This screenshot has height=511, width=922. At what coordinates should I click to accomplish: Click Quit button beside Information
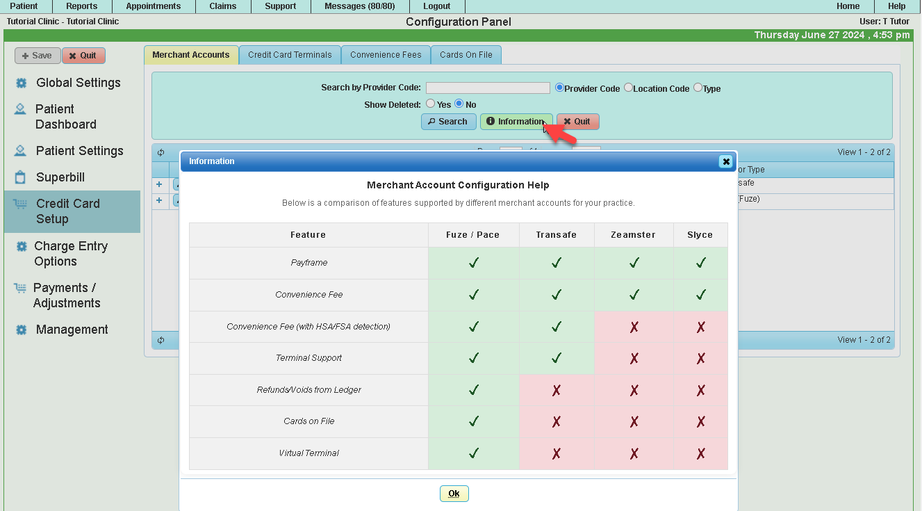pos(577,122)
